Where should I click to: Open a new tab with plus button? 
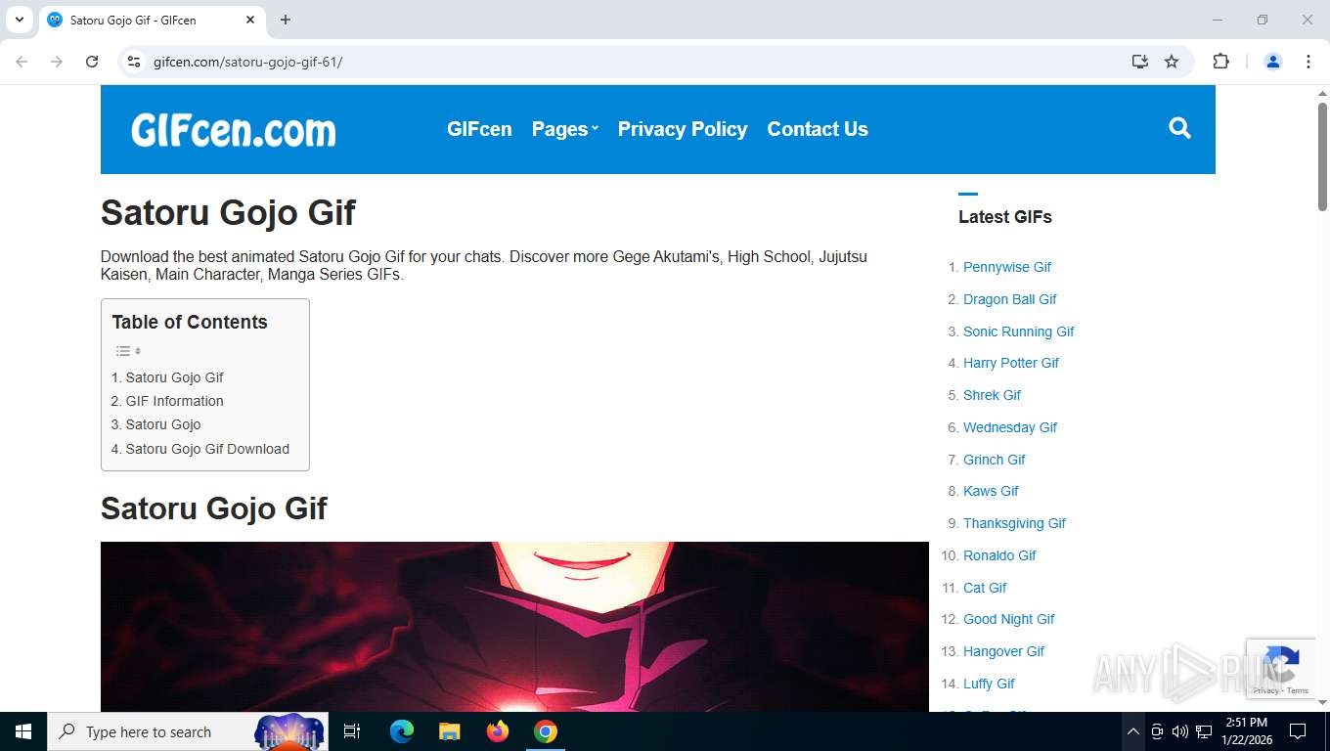286,20
